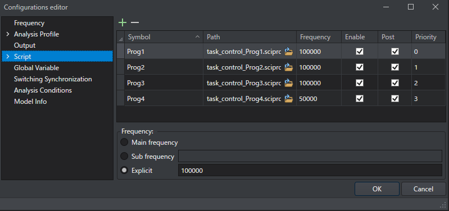Open the Global Variable settings page
The height and width of the screenshot is (211, 449).
(37, 68)
